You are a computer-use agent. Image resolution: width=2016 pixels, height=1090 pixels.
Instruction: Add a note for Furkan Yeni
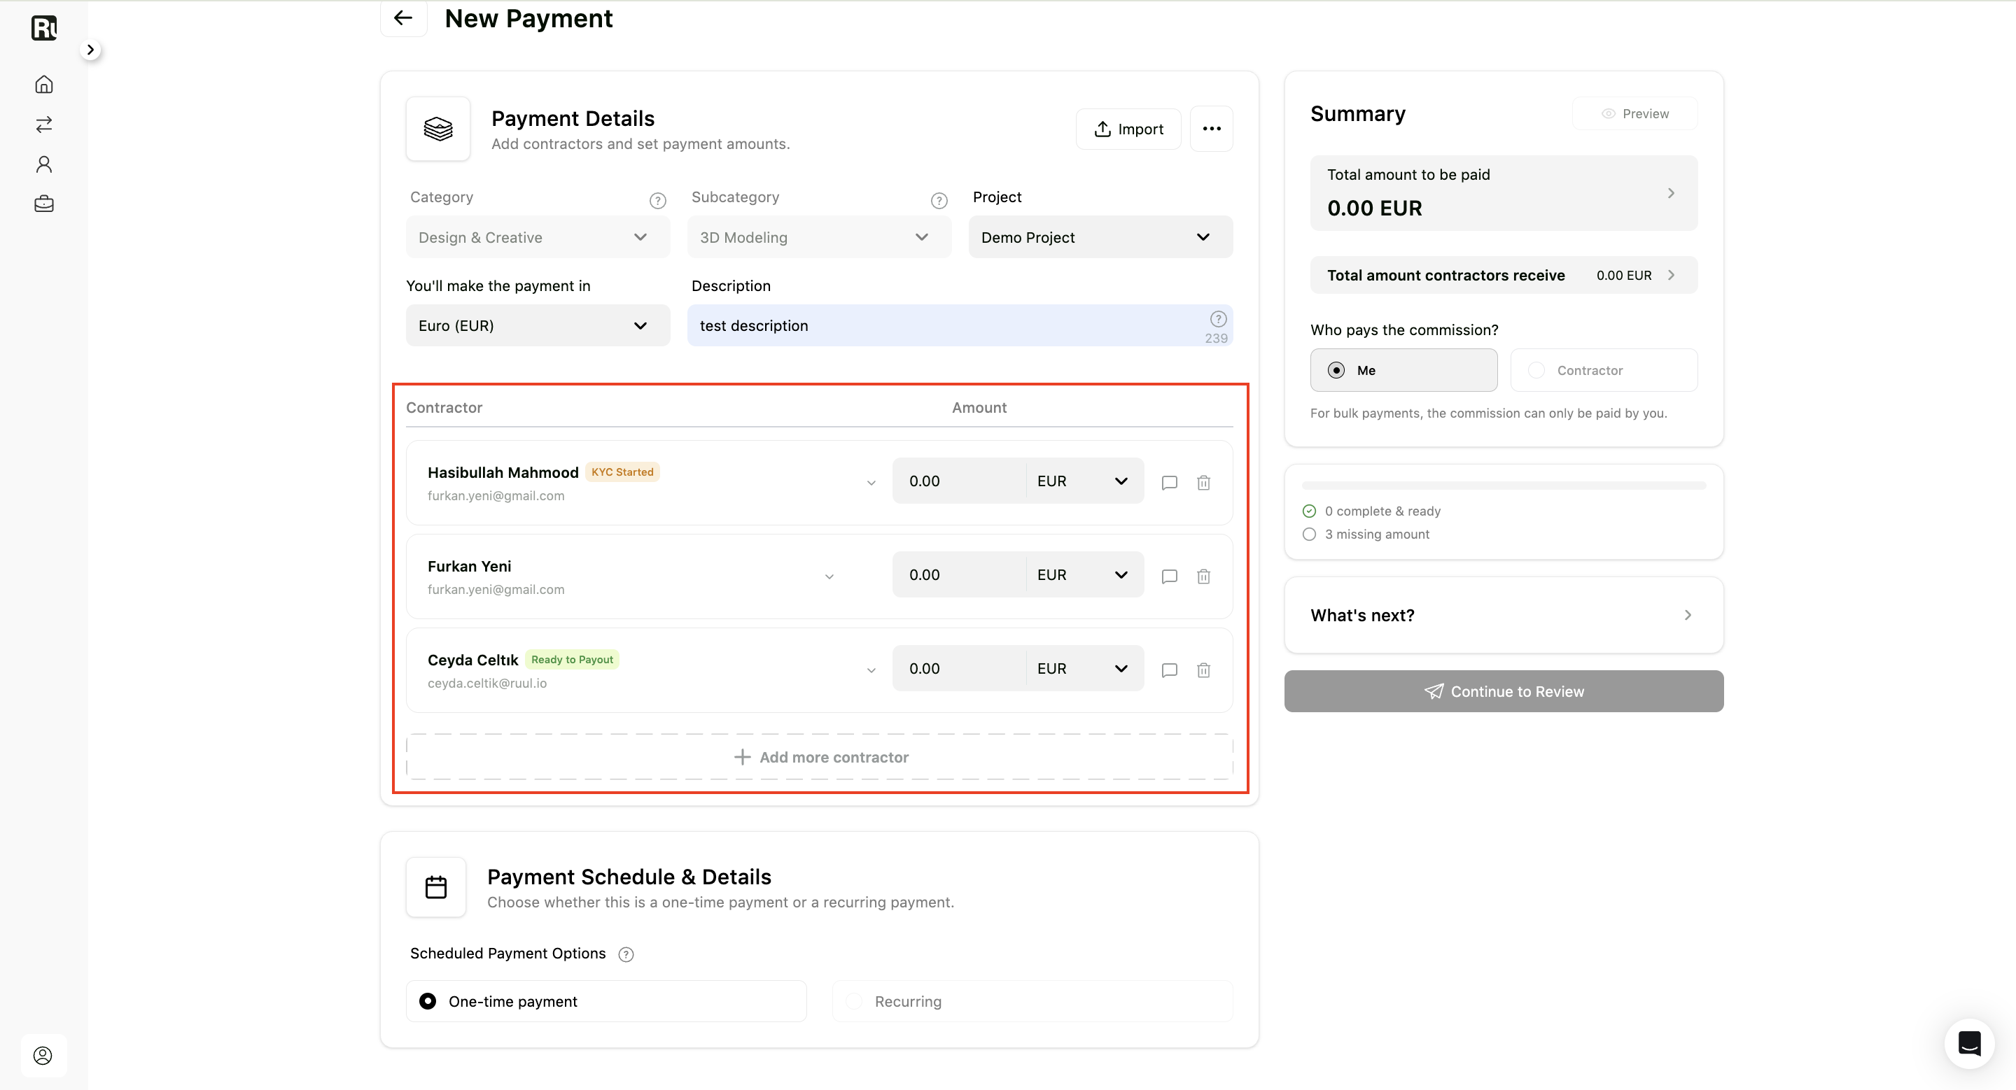tap(1169, 576)
